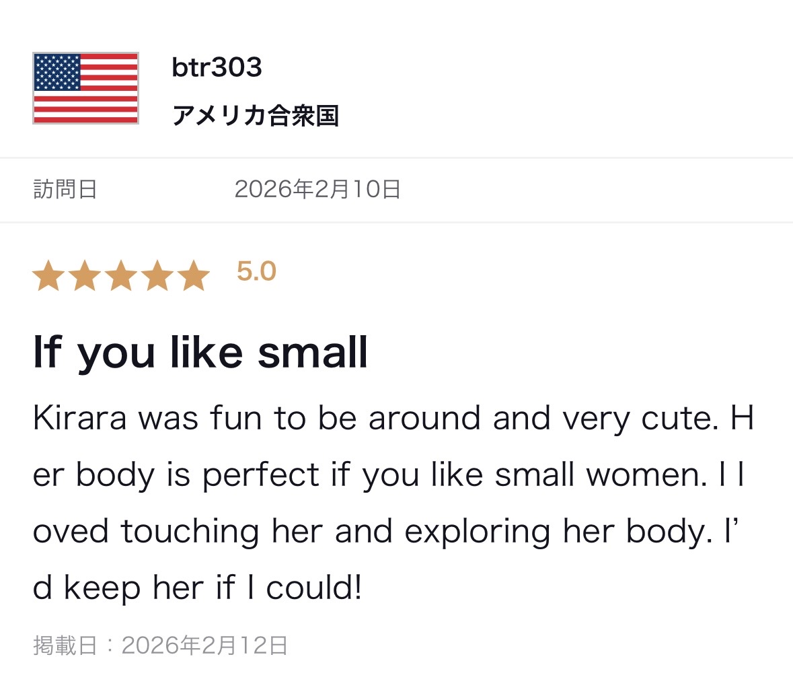Click the United States flag icon
Viewport: 793px width, 700px height.
(85, 88)
